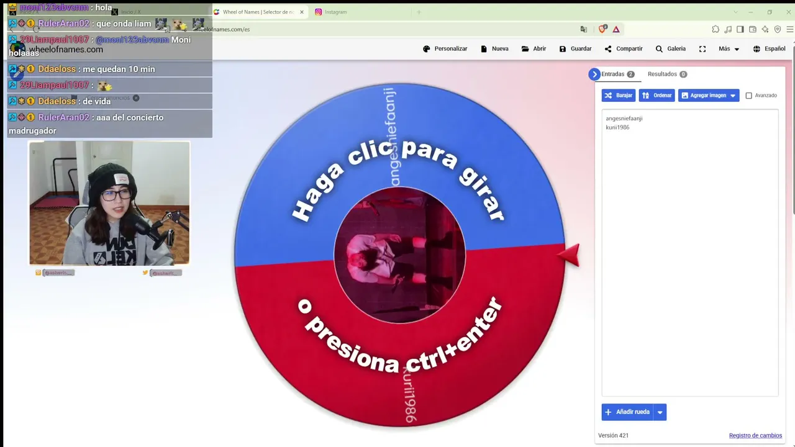Screen dimensions: 795x447
Task: Open the Registro de cambios link
Action: click(x=755, y=436)
